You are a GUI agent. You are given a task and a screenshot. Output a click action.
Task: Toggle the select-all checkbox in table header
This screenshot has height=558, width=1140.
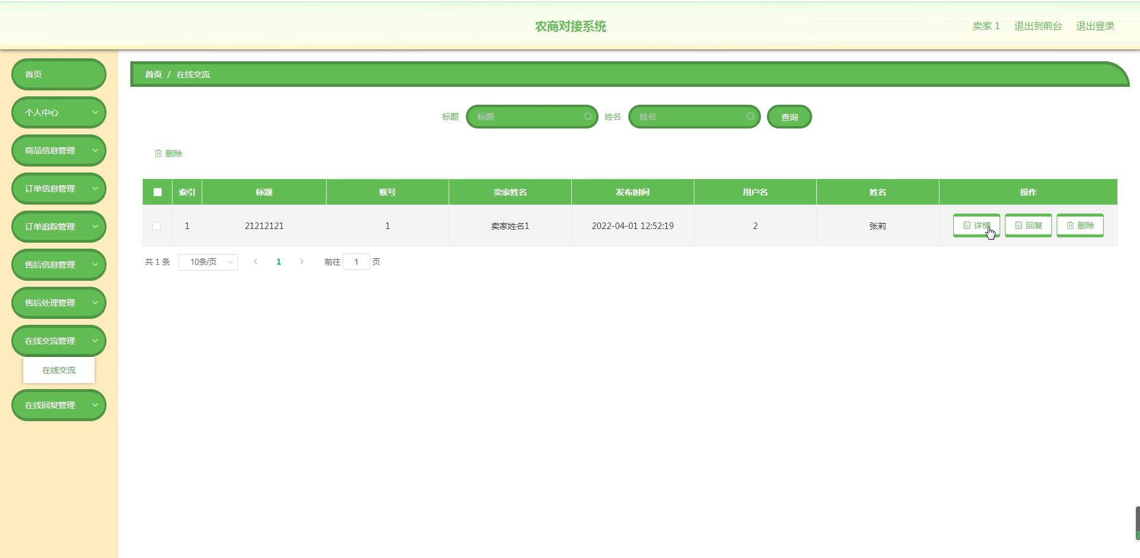point(157,192)
